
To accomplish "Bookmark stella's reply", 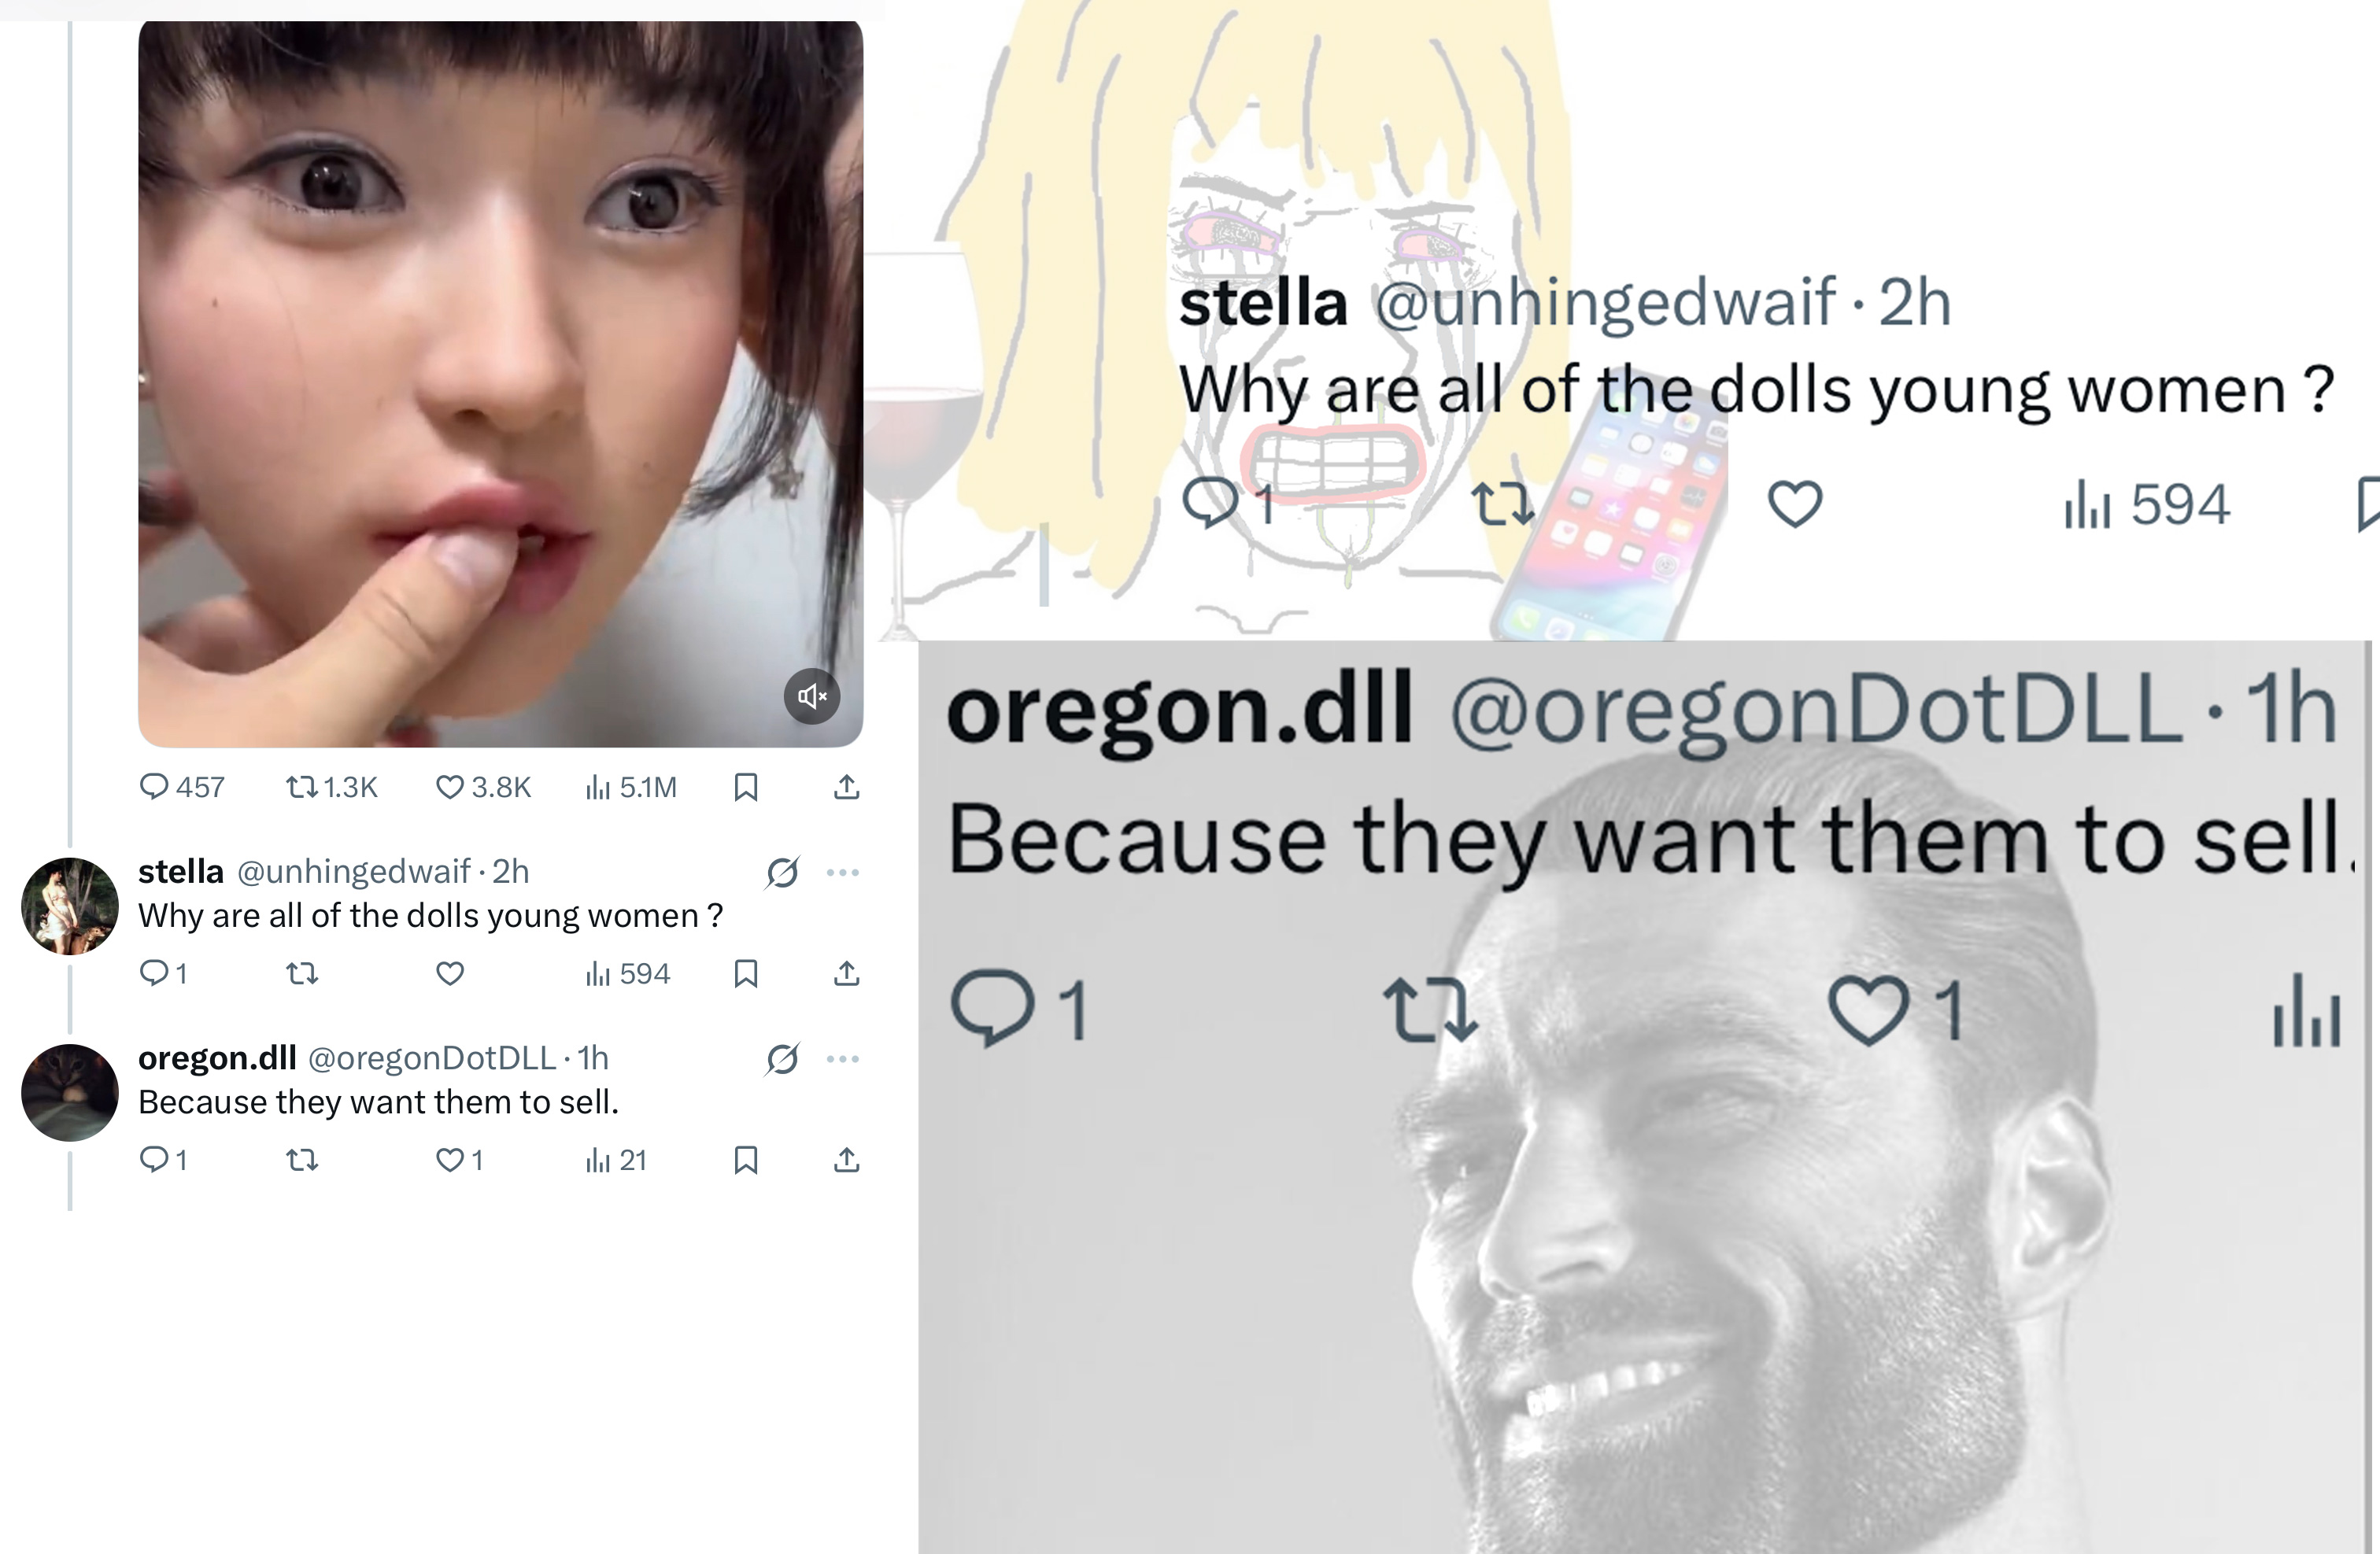I will (x=746, y=973).
